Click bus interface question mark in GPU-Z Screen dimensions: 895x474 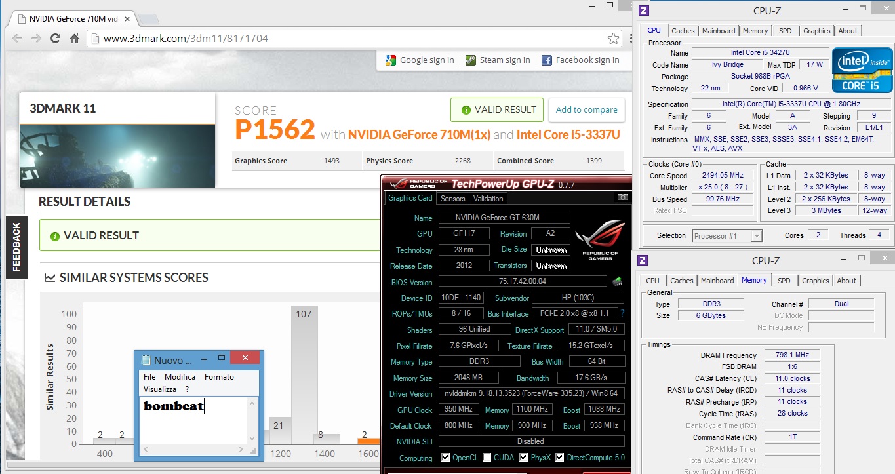click(622, 313)
